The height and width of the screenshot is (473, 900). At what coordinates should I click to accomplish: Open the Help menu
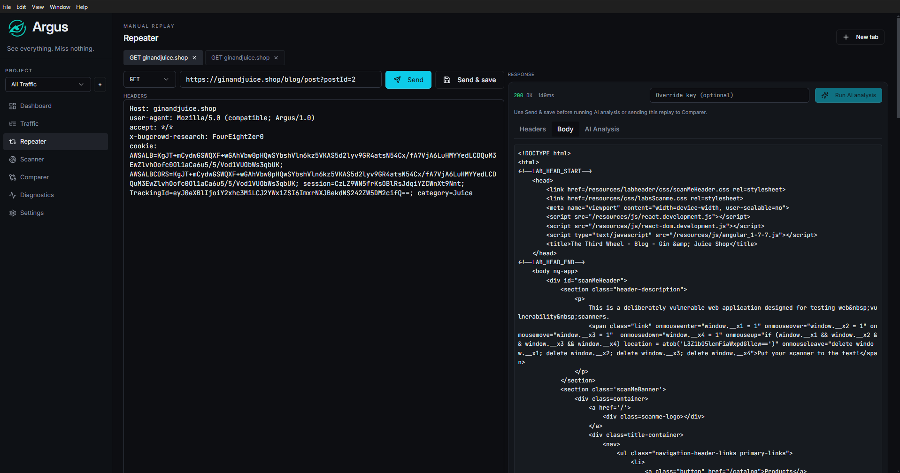pos(82,7)
